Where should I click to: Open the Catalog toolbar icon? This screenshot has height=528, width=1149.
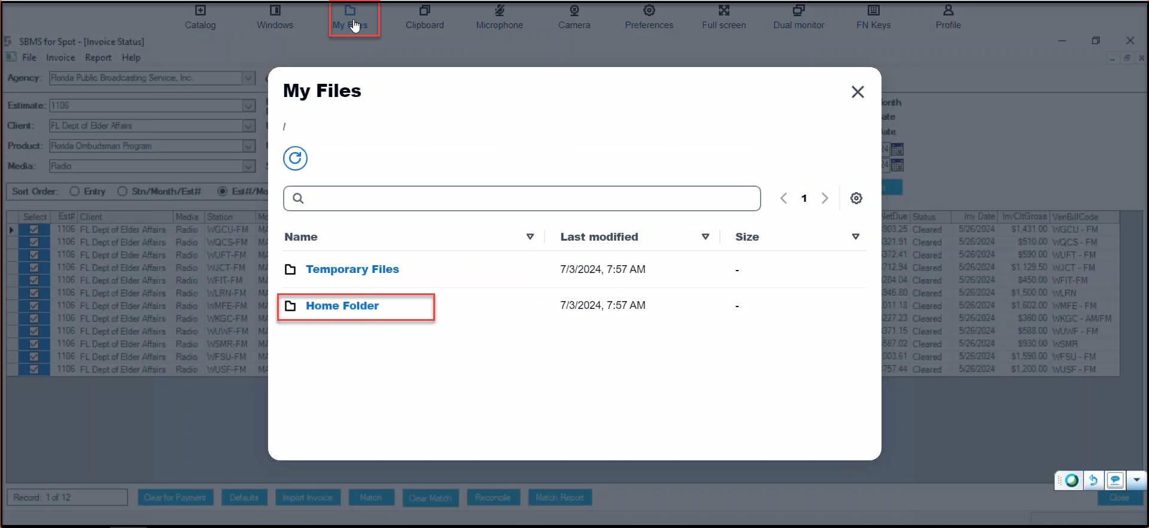pyautogui.click(x=200, y=11)
